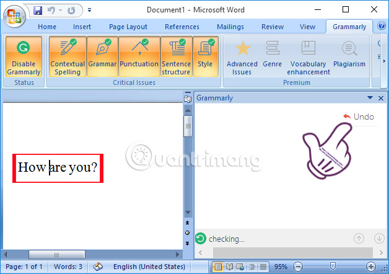
Task: Switch to the Insert tab
Action: coord(82,27)
